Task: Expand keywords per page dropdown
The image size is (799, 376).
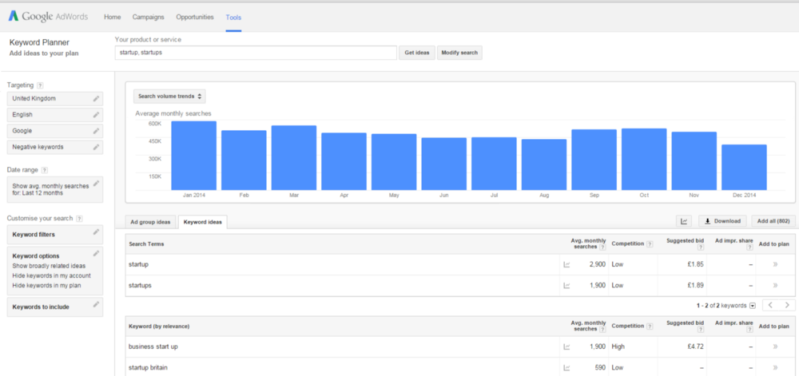Action: (753, 306)
